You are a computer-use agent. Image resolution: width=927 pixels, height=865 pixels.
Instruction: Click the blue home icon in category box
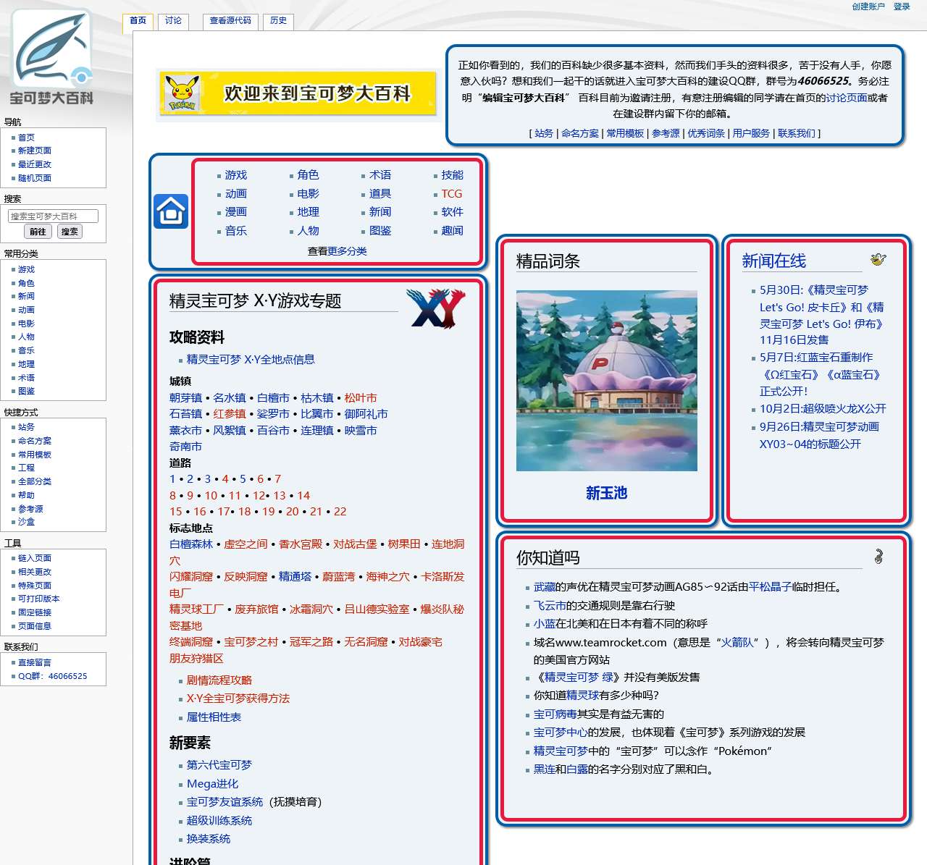[171, 211]
